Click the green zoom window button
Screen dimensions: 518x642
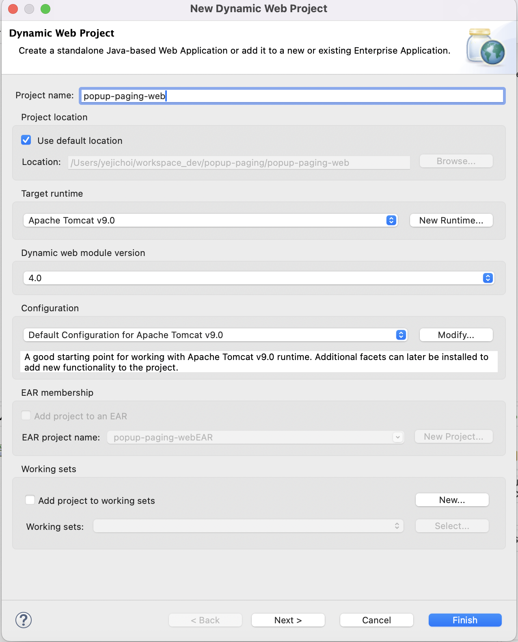coord(45,9)
